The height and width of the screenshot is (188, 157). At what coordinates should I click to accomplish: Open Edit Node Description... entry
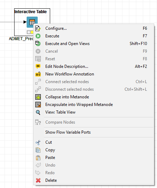pos(94,66)
